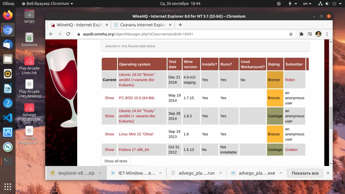Open the power menu in top bar
Screen dimensions: 345x194
click(x=337, y=3)
